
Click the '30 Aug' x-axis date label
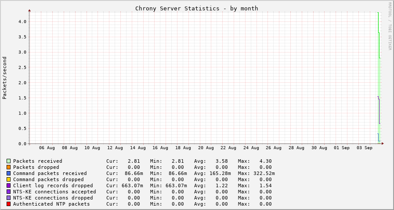point(319,148)
